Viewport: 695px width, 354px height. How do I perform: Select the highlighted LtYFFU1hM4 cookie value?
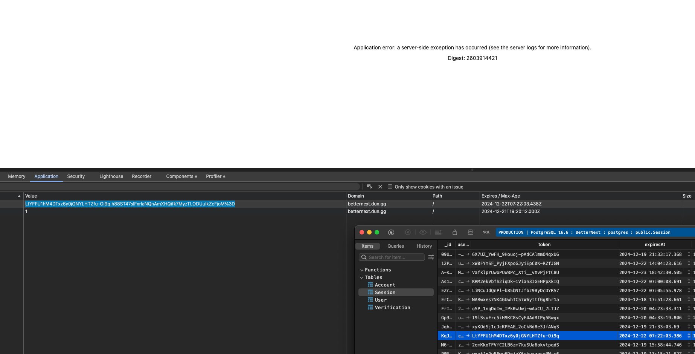[x=130, y=204]
